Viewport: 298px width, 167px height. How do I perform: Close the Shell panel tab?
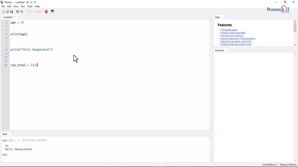9,134
